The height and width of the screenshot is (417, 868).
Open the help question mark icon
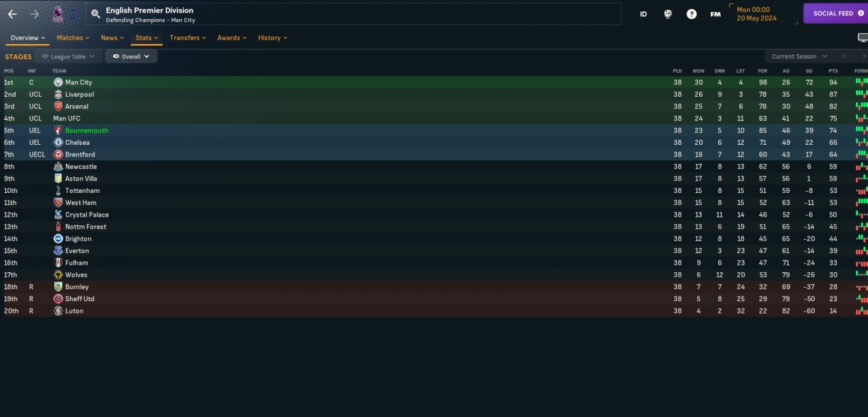coord(692,14)
